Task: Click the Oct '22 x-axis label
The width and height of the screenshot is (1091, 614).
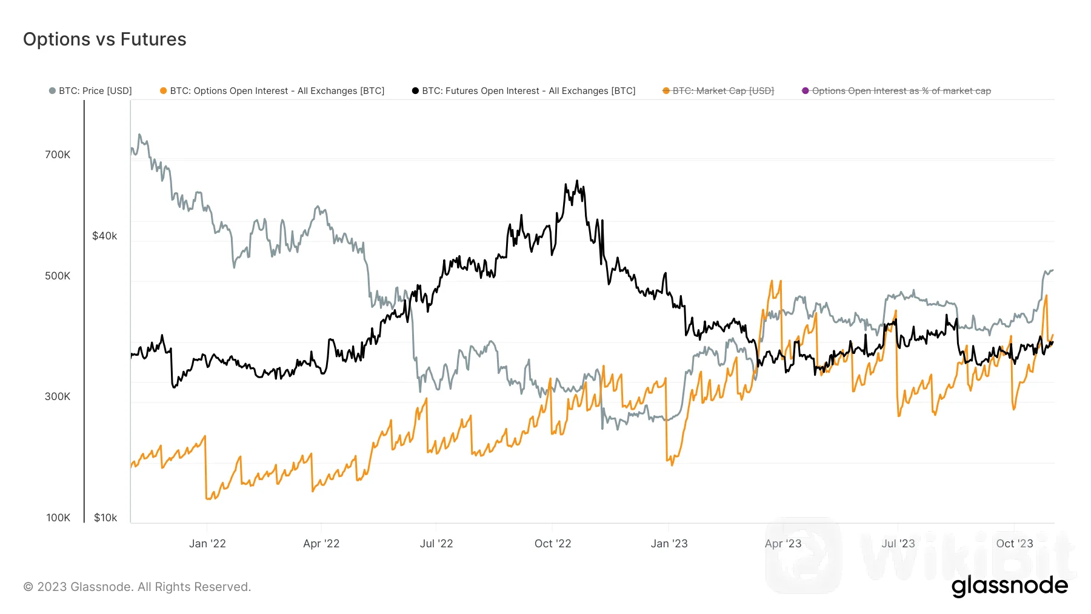Action: click(553, 544)
